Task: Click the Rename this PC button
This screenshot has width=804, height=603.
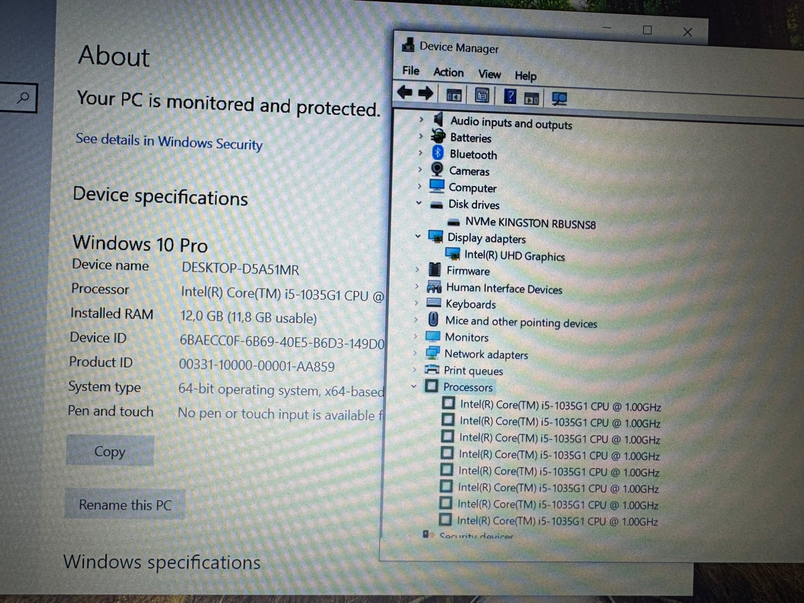Action: tap(125, 504)
